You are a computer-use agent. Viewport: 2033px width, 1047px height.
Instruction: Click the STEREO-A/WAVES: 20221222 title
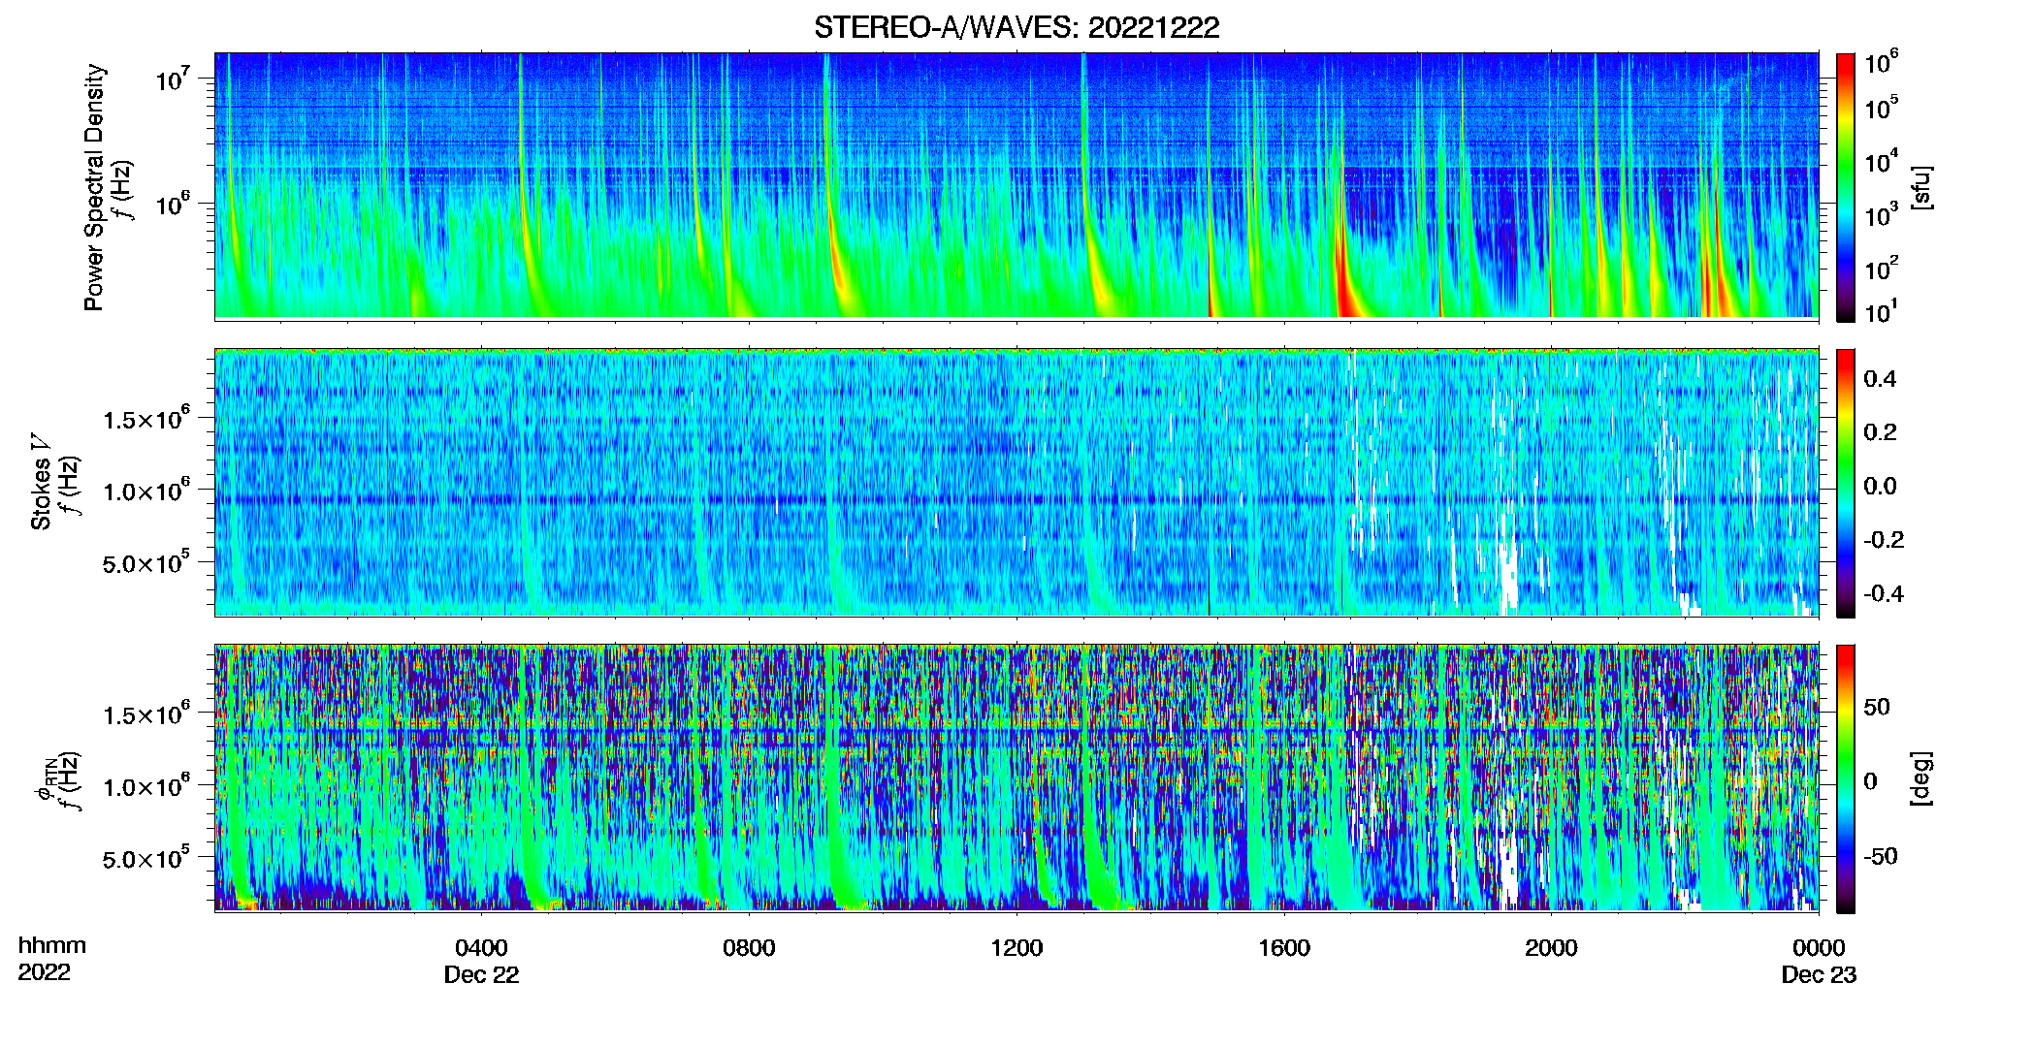pos(1016,27)
